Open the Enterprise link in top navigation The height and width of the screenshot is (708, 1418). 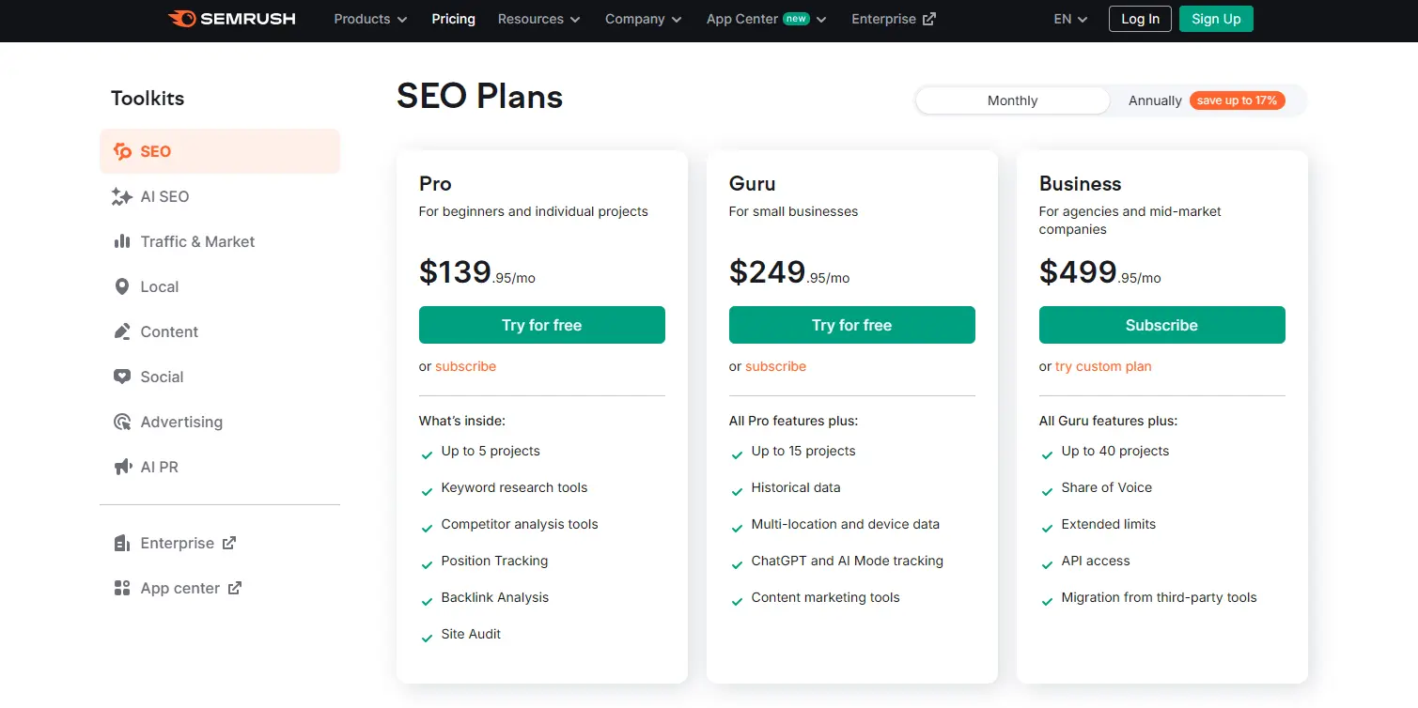(x=893, y=19)
